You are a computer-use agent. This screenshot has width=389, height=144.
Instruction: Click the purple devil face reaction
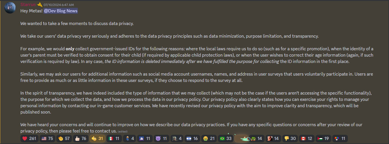[161, 139]
